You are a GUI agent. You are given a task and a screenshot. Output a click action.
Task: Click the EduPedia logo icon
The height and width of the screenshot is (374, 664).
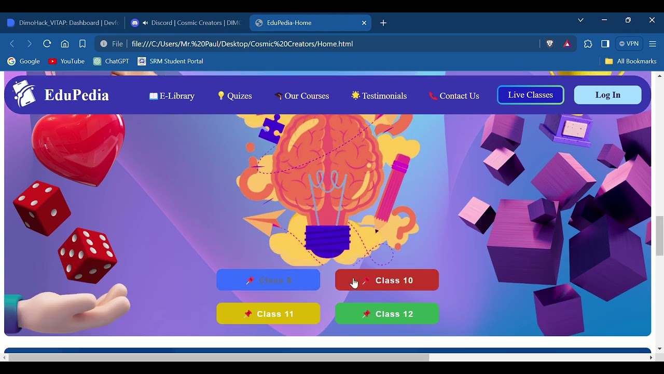point(24,94)
